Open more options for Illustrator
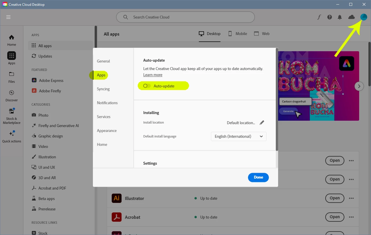This screenshot has height=235, width=371. (x=351, y=198)
